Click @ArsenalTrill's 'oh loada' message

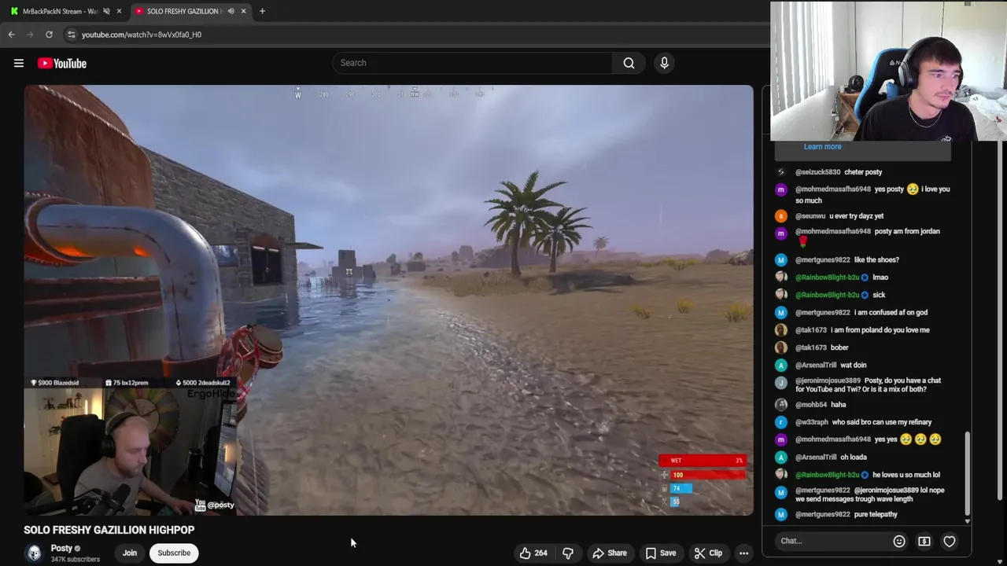(x=854, y=458)
